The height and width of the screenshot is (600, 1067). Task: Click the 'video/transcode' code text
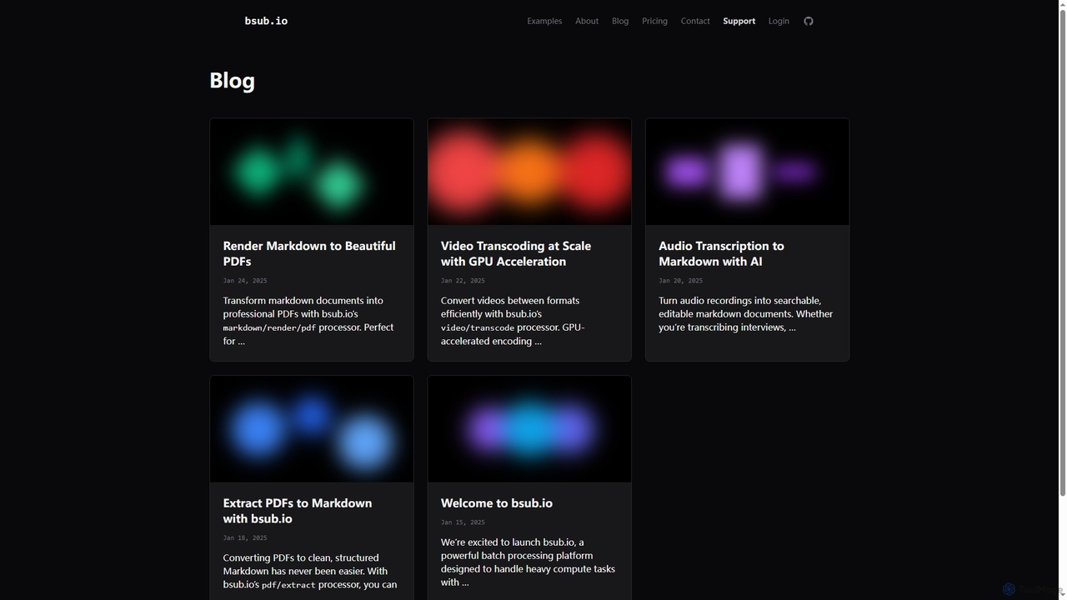[478, 328]
